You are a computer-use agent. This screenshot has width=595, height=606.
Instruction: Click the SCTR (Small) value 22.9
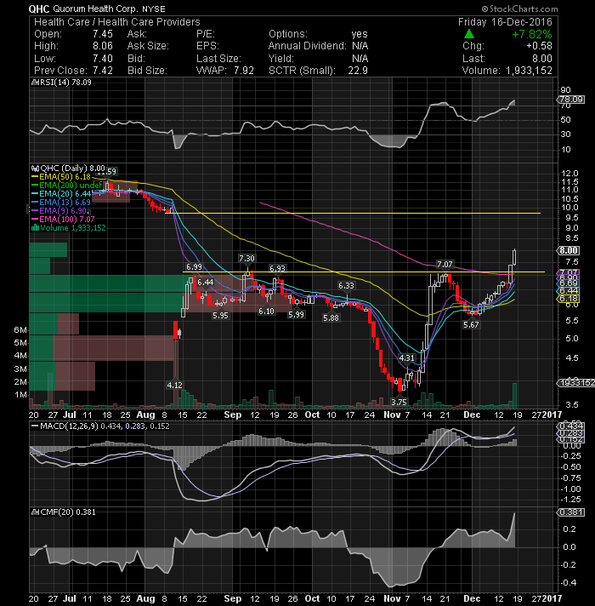[358, 71]
